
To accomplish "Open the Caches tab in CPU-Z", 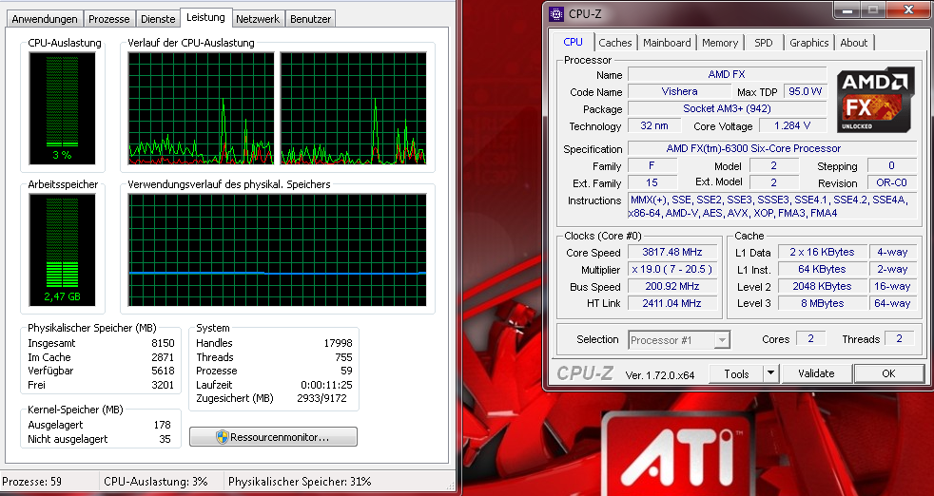I will (x=615, y=43).
